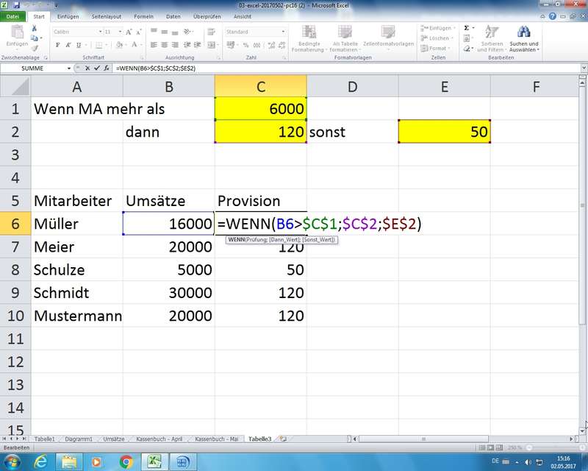Click the Windows Start button

point(12,461)
